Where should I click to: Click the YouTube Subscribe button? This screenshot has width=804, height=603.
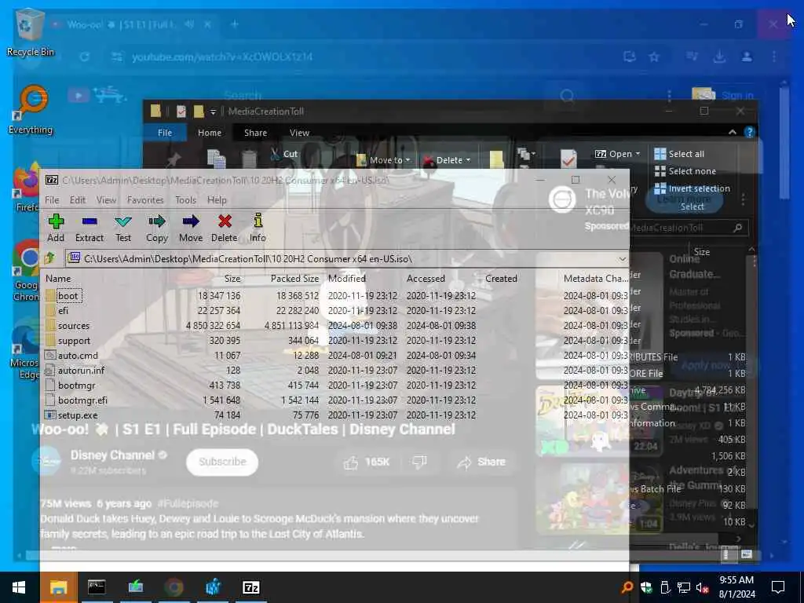point(222,462)
